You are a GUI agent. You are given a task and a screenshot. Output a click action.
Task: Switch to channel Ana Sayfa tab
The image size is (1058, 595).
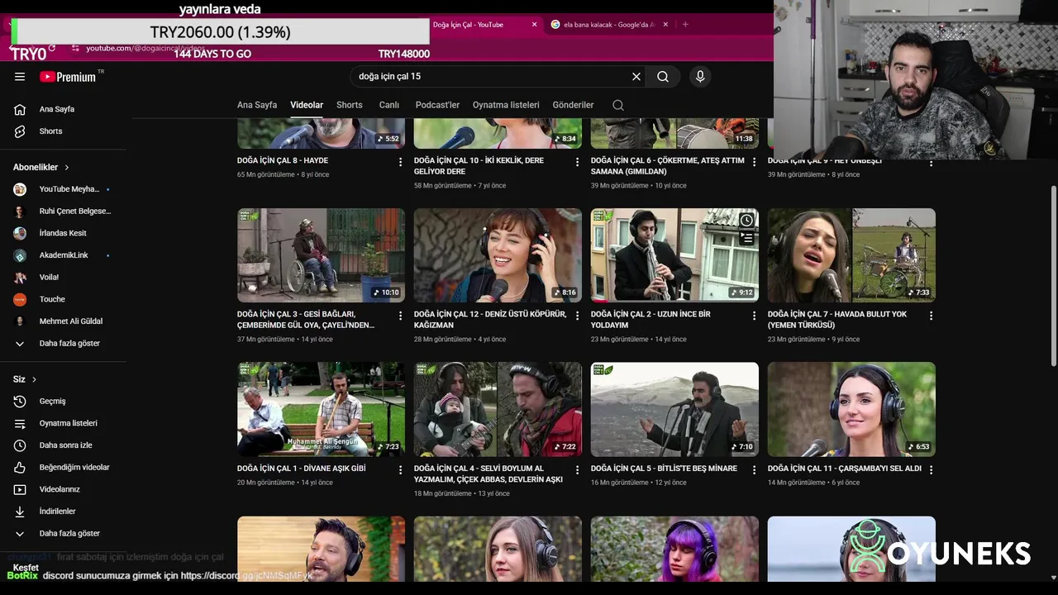tap(257, 105)
